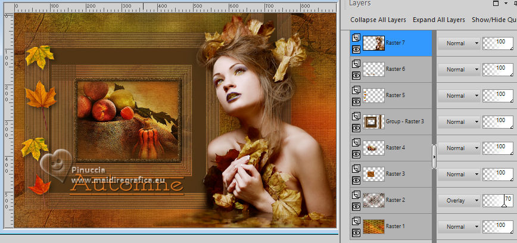
Task: Hide the Raster 1 layer
Action: pyautogui.click(x=356, y=233)
